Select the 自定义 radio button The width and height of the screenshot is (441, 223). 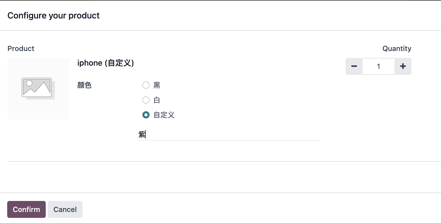point(146,115)
